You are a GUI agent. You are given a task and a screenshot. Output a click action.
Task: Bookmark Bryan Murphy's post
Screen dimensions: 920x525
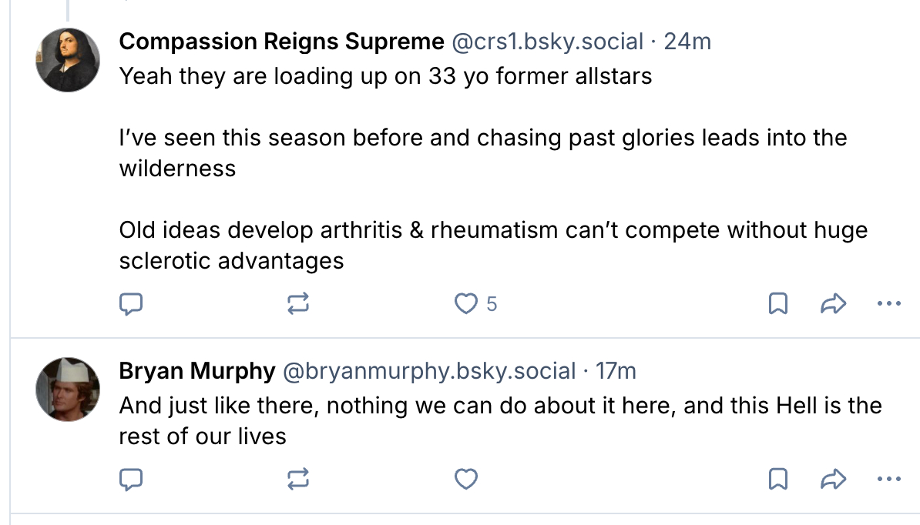coord(778,480)
